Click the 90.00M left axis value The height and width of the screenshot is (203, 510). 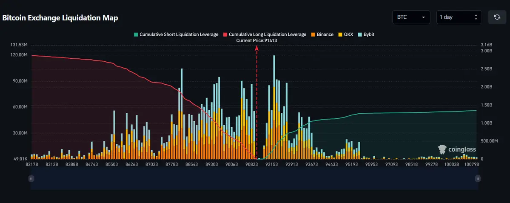tap(20, 81)
